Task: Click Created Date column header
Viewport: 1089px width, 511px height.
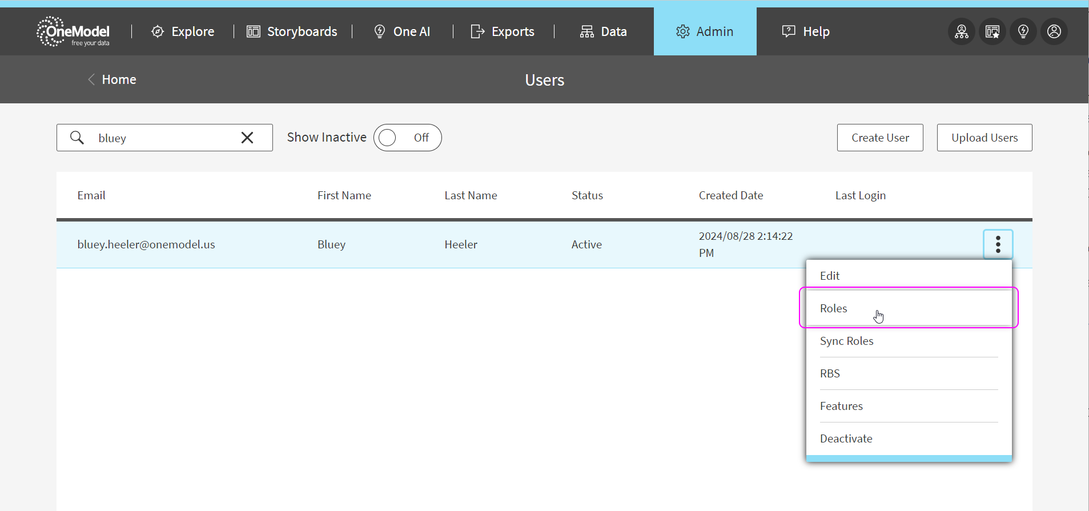Action: [x=731, y=195]
